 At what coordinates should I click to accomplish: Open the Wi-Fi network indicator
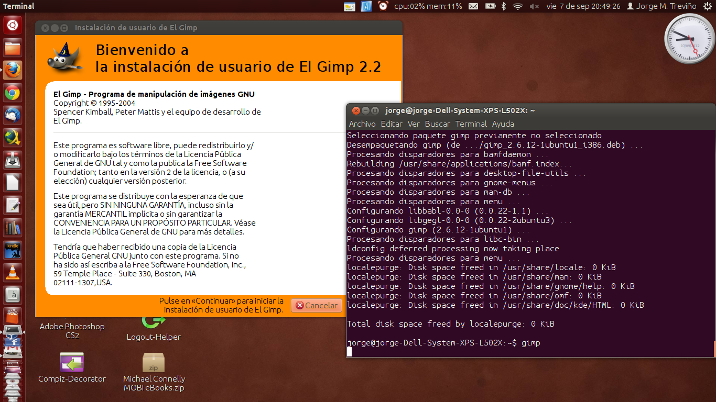(518, 6)
